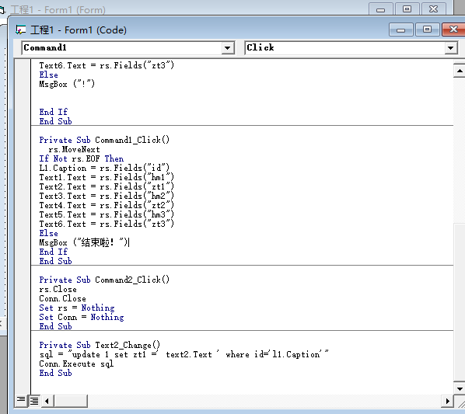465x414 pixels.
Task: Open the Click procedure dropdown
Action: point(450,48)
